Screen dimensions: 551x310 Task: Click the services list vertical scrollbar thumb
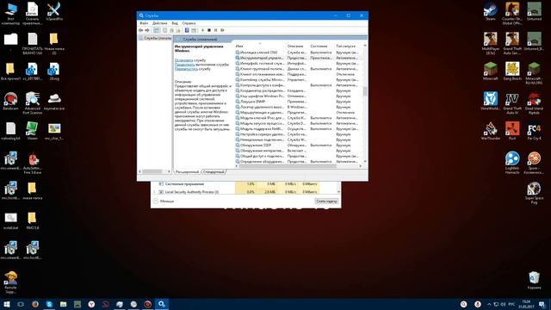(365, 91)
